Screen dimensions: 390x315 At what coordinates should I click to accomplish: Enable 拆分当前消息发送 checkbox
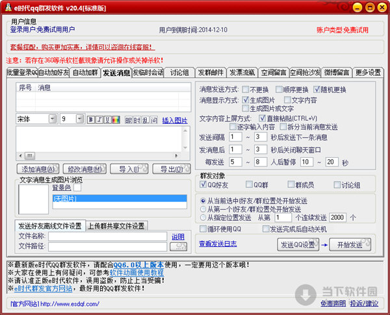[283, 127]
